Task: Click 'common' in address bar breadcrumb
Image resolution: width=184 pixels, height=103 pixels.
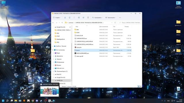Action: pos(71,23)
